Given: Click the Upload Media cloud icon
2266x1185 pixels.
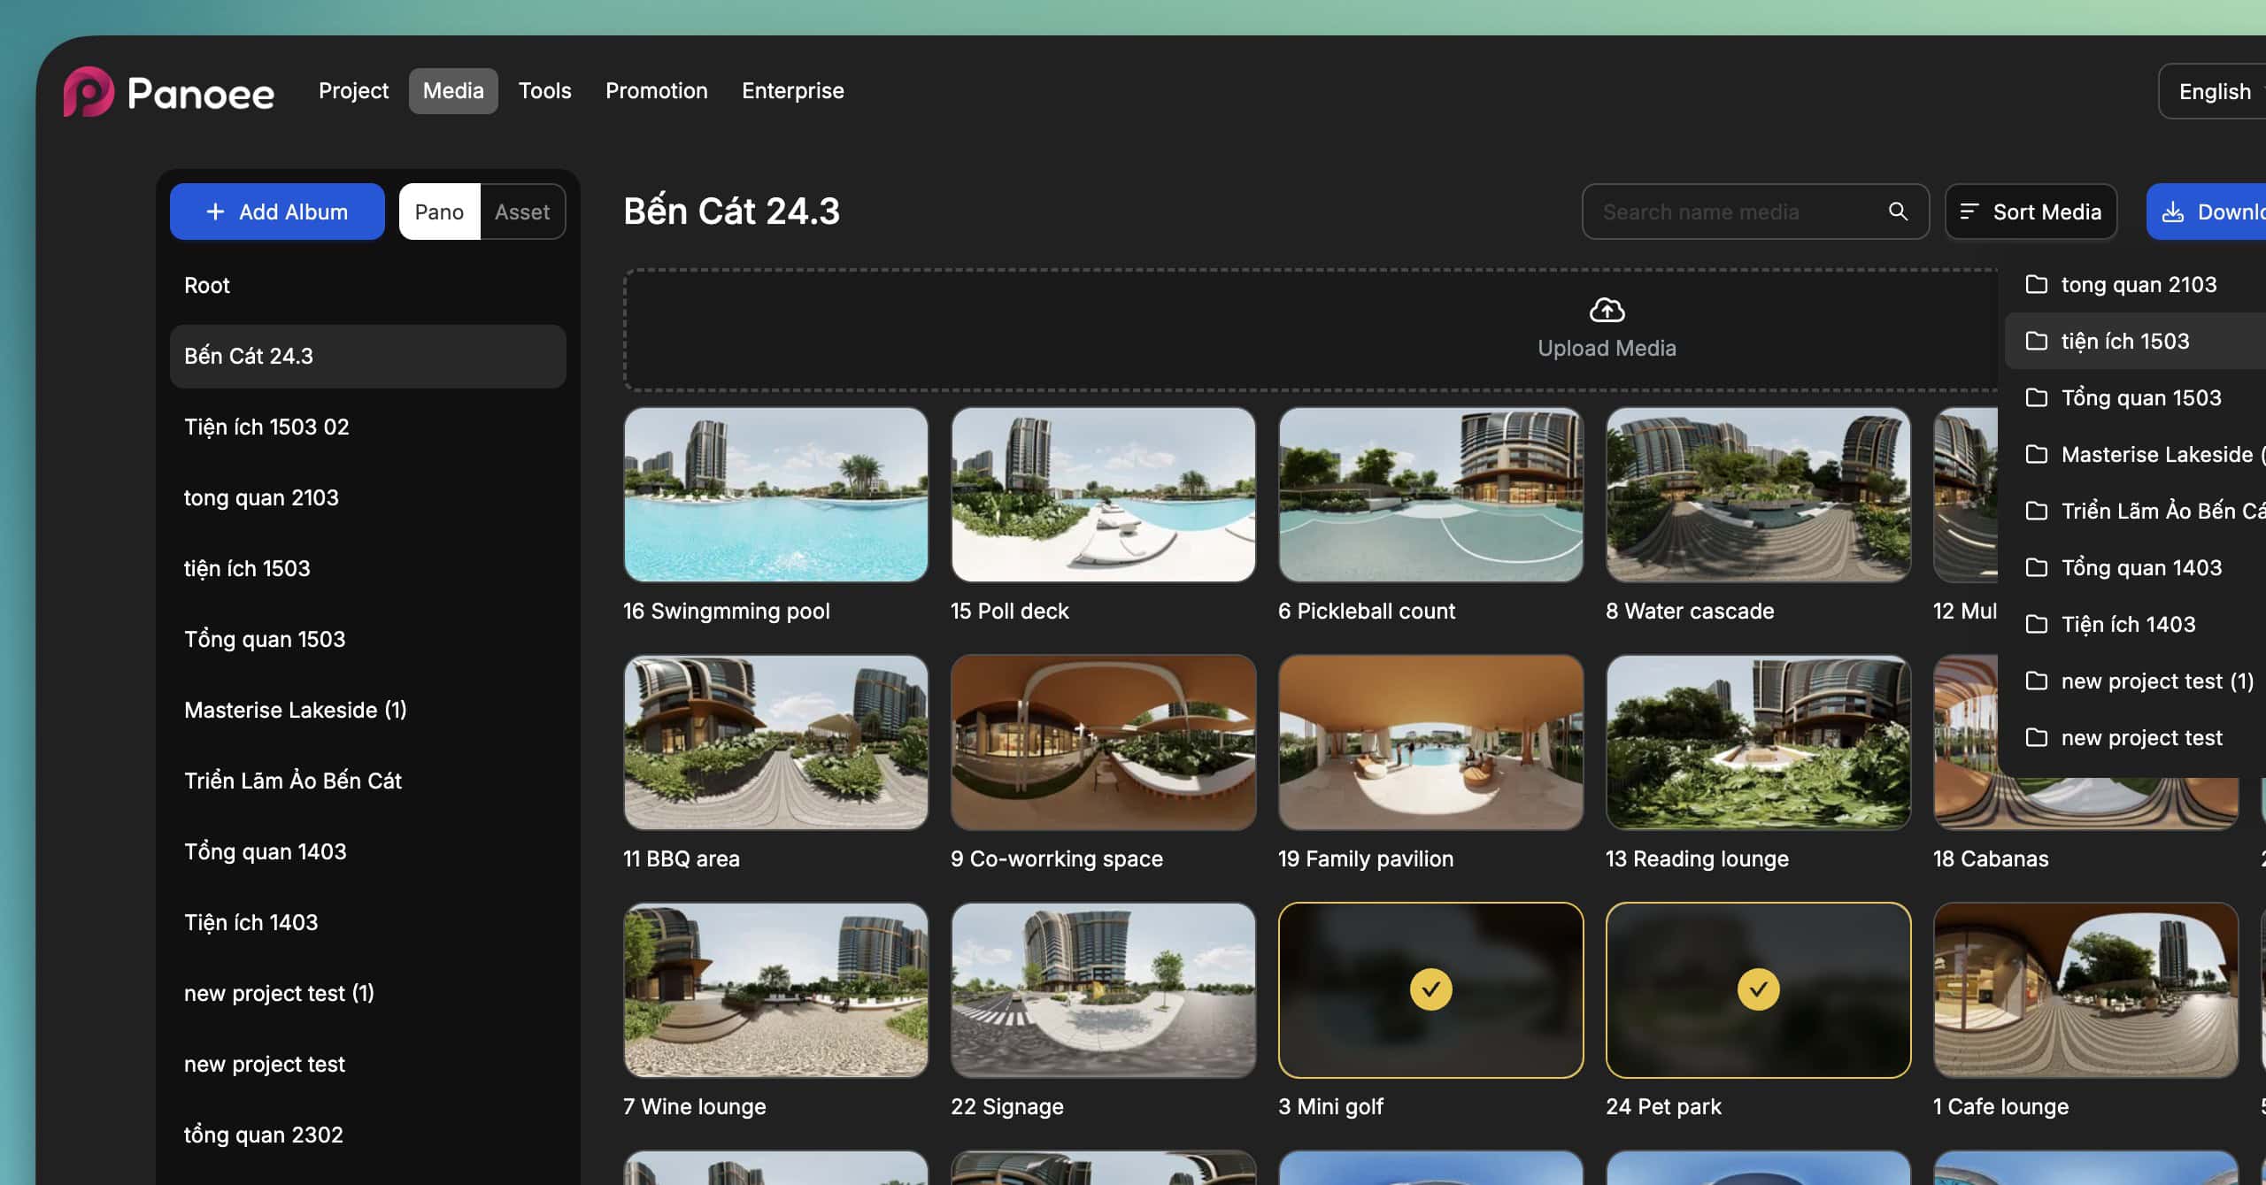Looking at the screenshot, I should [x=1607, y=311].
